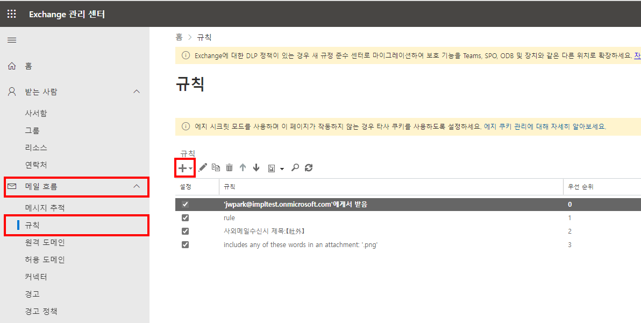Open report icon dropdown arrow
The image size is (641, 323).
click(282, 168)
